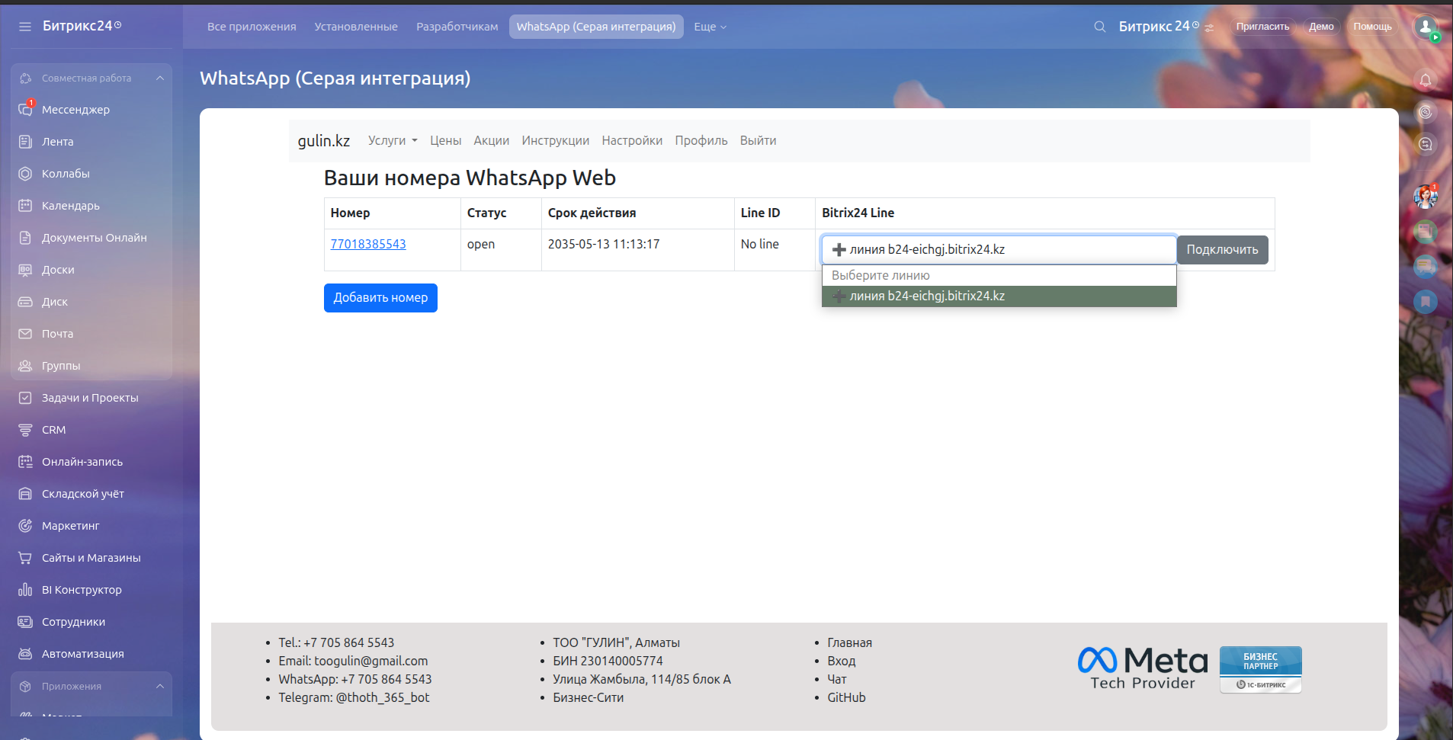Open the Еще dropdown in top bar
Image resolution: width=1453 pixels, height=740 pixels.
(x=710, y=27)
